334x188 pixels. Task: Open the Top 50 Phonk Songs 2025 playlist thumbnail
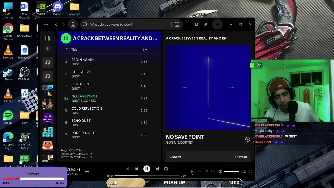47,118
